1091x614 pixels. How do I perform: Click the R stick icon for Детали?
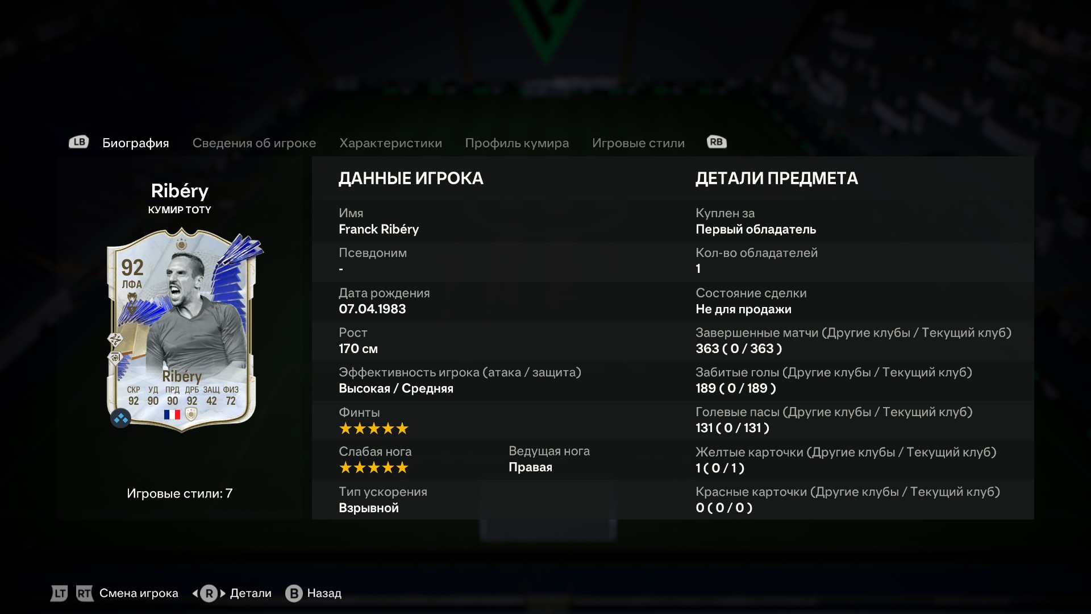coord(209,594)
